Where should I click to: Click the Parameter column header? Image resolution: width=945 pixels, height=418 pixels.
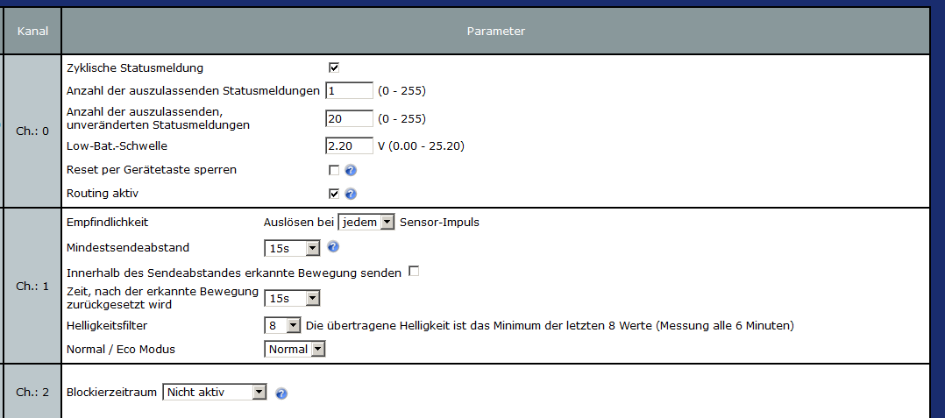495,31
